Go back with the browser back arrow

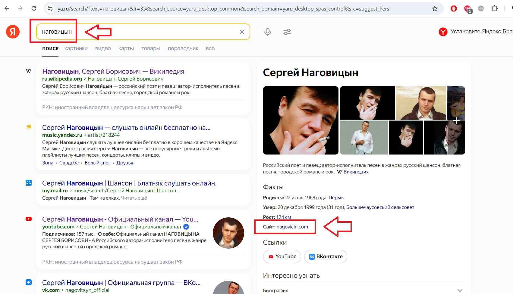coord(7,8)
